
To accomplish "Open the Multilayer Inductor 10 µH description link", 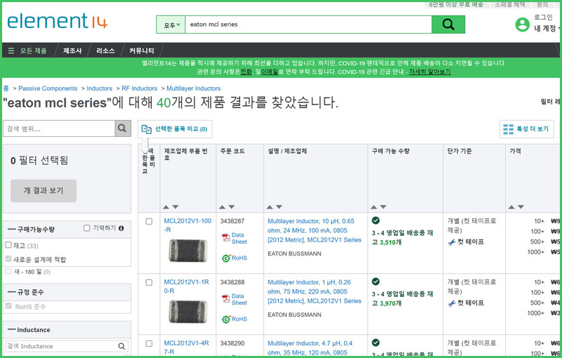I will [314, 230].
